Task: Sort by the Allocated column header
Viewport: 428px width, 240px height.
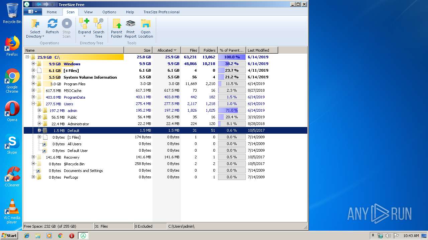Action: click(167, 50)
